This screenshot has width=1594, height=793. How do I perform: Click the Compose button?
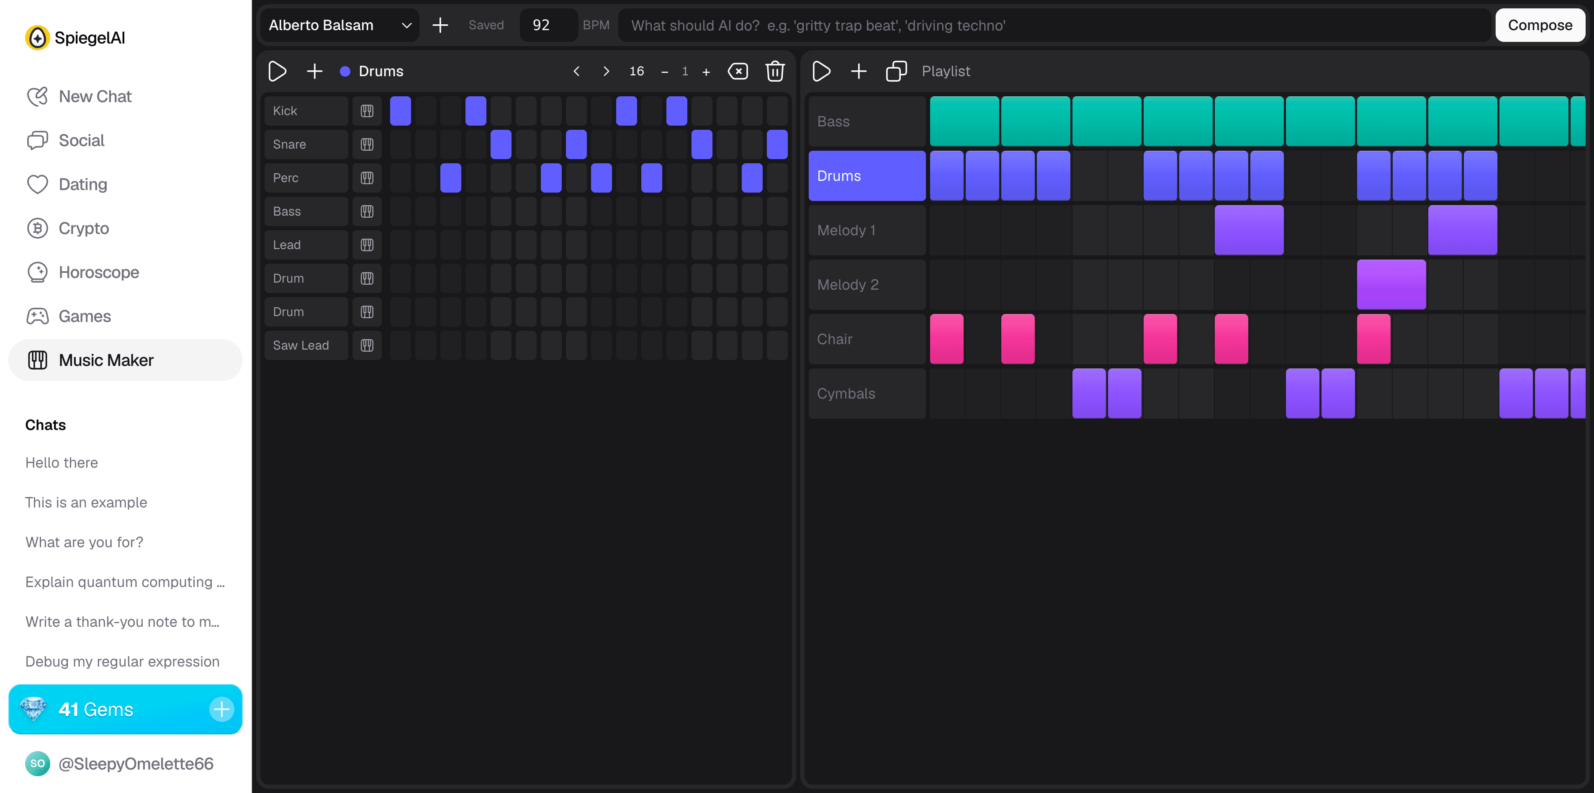[x=1540, y=26]
